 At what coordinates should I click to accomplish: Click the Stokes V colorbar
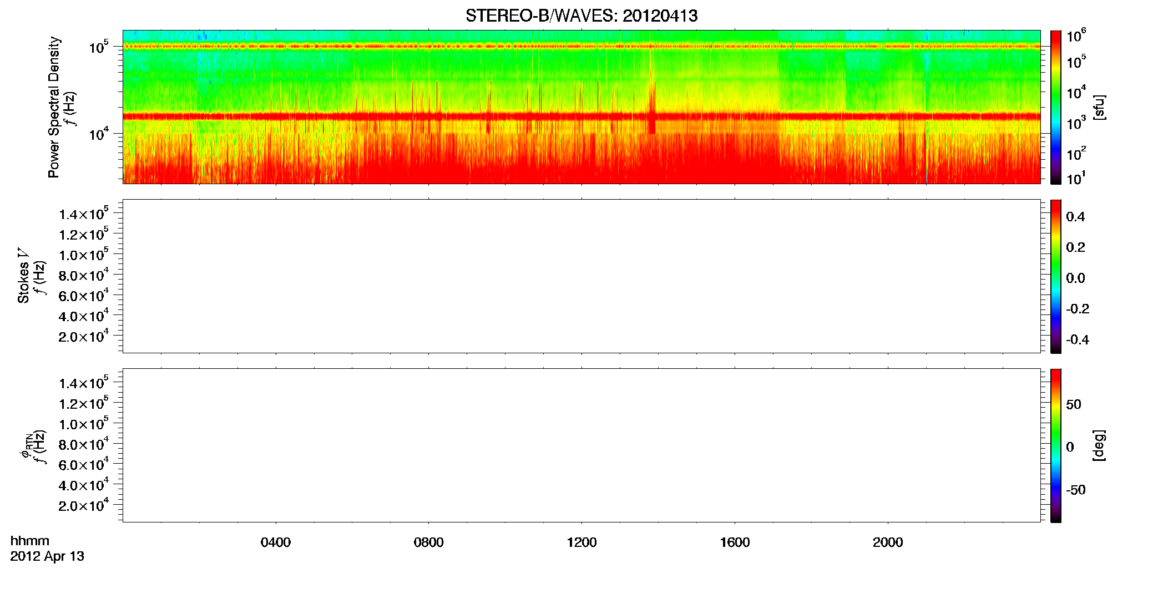[x=1056, y=276]
